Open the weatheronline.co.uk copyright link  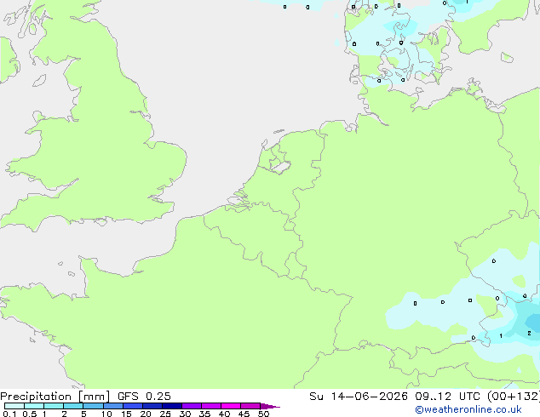pyautogui.click(x=468, y=410)
